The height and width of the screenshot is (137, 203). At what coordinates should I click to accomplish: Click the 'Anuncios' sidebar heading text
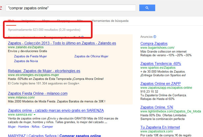tap(147, 37)
